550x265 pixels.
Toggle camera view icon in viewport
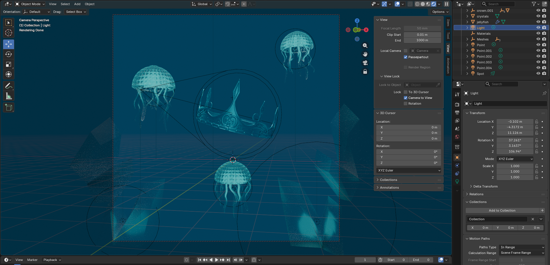365,63
